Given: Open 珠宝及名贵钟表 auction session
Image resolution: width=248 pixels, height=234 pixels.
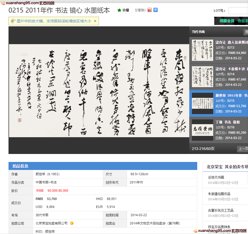Looking at the screenshot, I should point(219,227).
